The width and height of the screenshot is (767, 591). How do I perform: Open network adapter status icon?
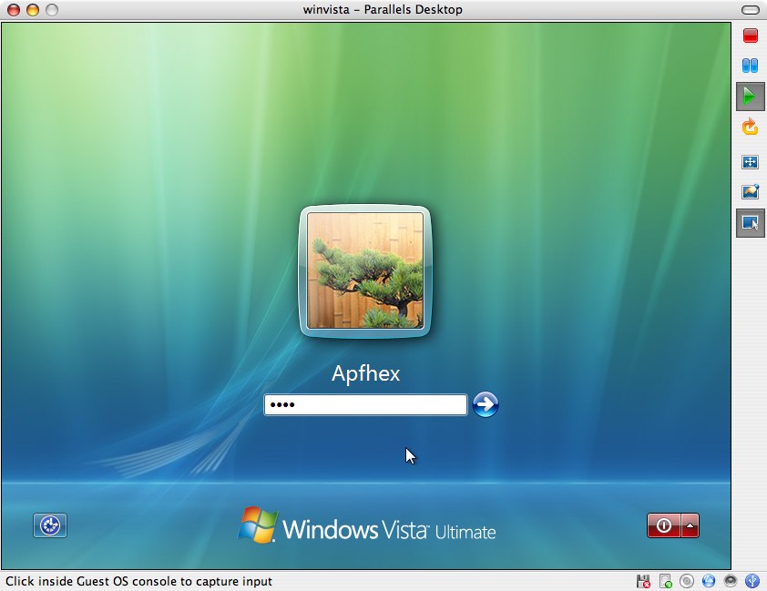click(709, 581)
